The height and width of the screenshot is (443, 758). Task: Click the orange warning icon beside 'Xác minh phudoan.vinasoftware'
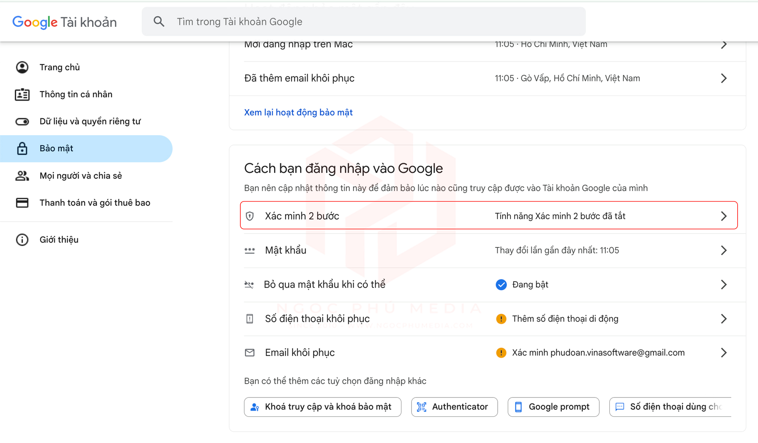tap(501, 353)
